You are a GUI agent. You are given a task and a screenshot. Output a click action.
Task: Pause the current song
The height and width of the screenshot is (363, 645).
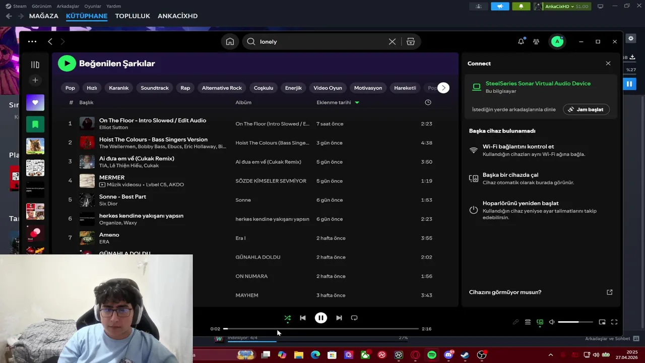[x=321, y=318]
